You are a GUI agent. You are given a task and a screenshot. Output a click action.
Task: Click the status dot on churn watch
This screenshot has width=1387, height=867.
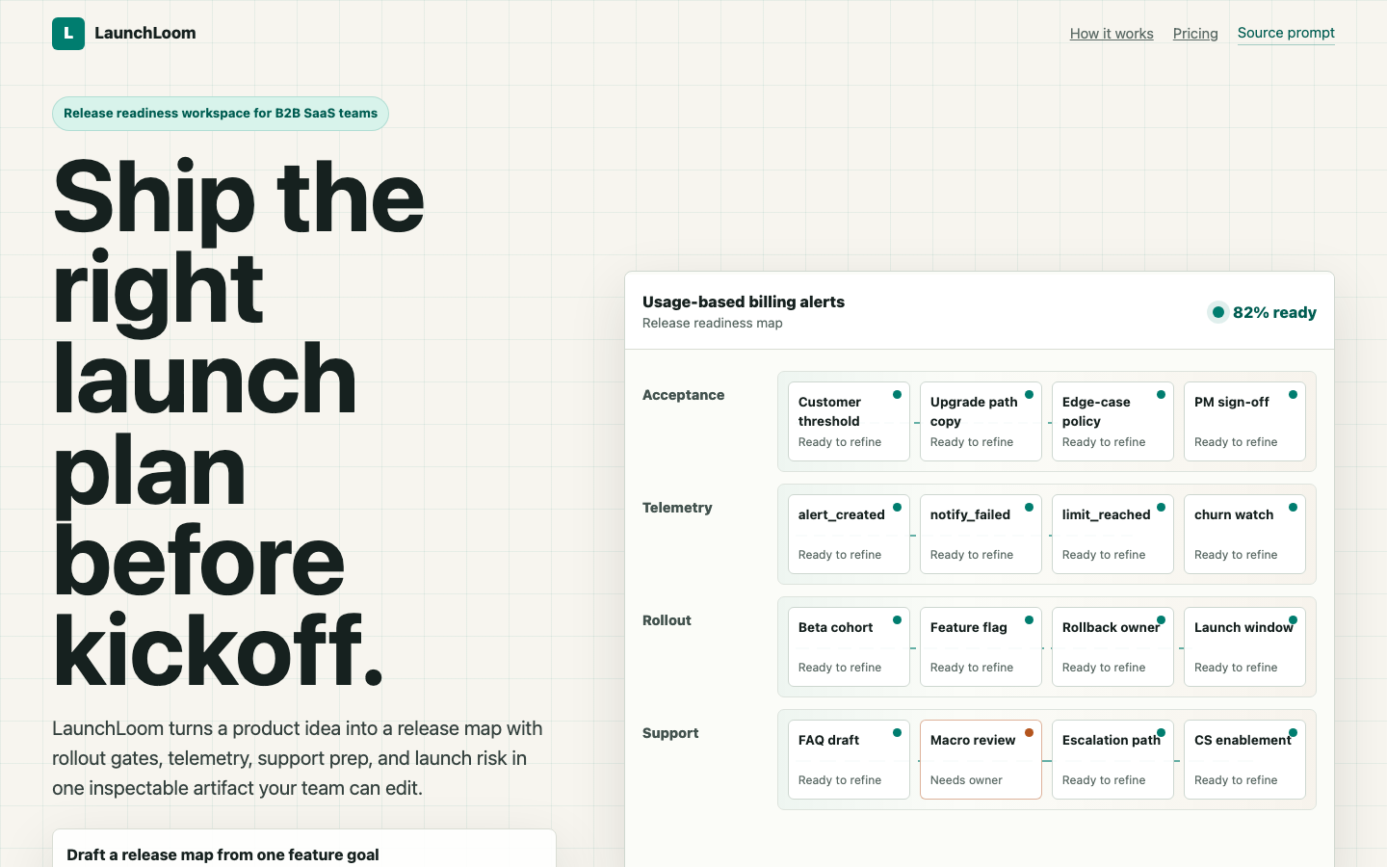[x=1293, y=508]
